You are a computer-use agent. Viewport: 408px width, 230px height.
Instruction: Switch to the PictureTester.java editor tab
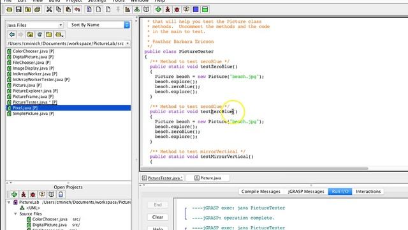tap(163, 178)
